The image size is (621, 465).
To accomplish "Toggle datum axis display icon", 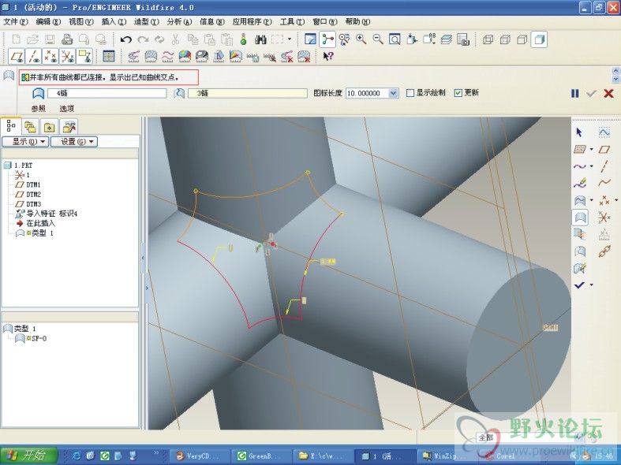I will 34,56.
